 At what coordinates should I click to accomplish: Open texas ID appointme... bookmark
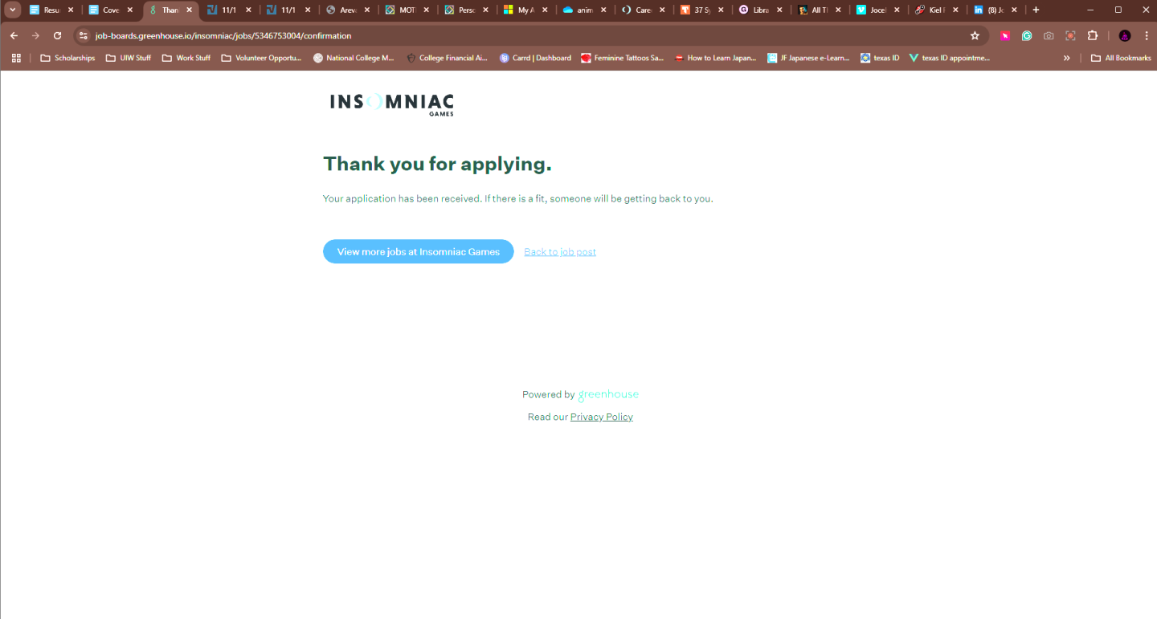click(x=950, y=58)
